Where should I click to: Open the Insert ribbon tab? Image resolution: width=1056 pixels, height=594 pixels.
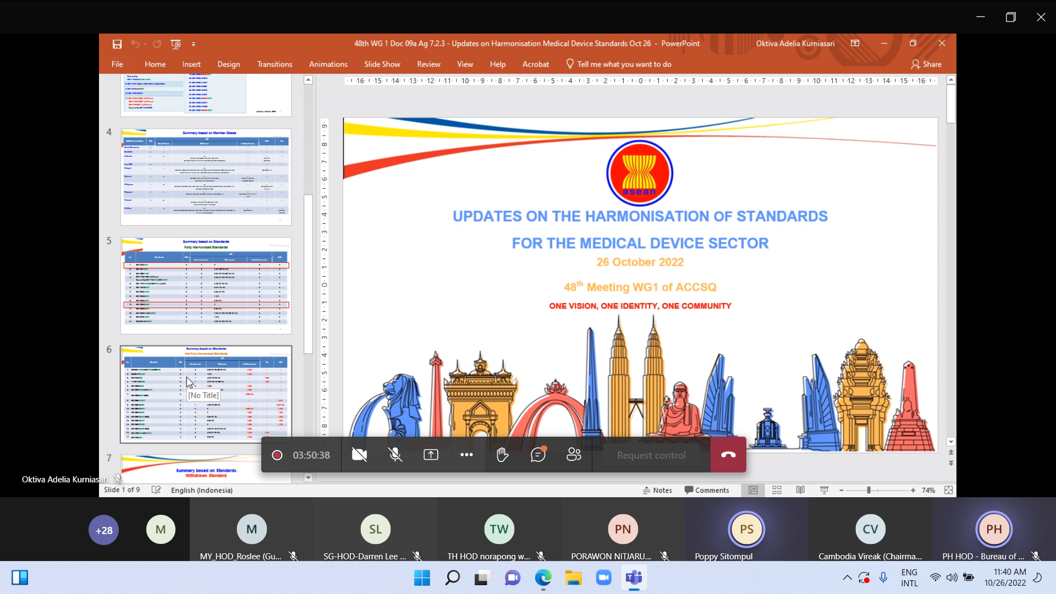point(191,64)
